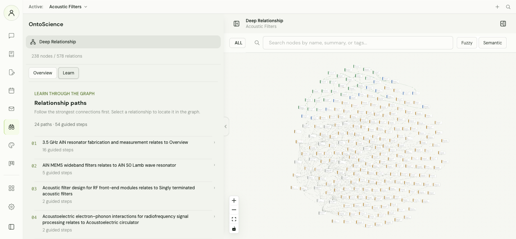Click the Deep Relationship hierarchy icon
This screenshot has width=516, height=239.
click(33, 42)
